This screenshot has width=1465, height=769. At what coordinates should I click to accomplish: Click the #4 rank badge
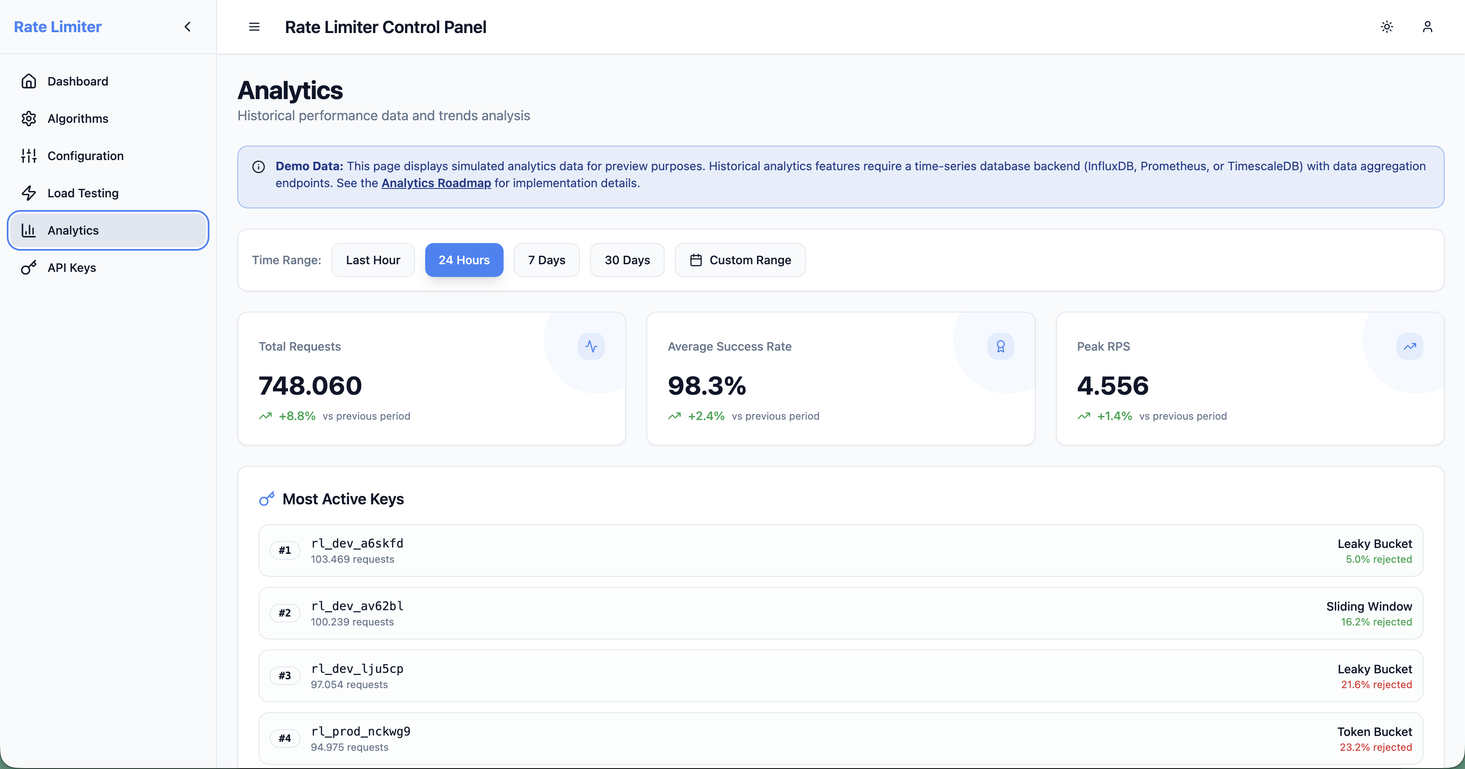tap(285, 739)
